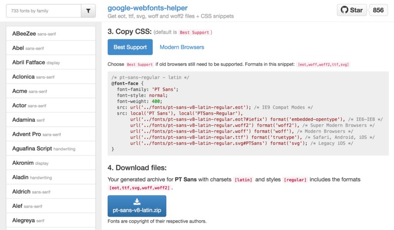Choose the Aldrich font

click(x=51, y=191)
